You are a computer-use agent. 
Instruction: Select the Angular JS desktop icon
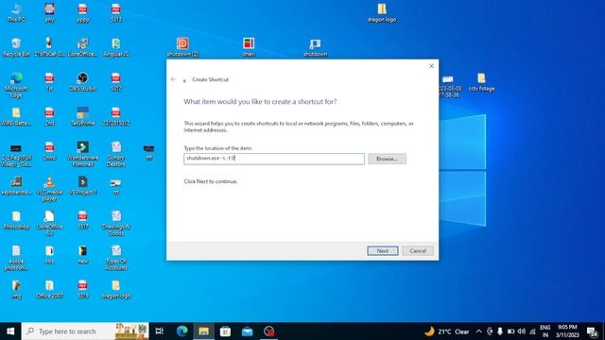point(115,47)
